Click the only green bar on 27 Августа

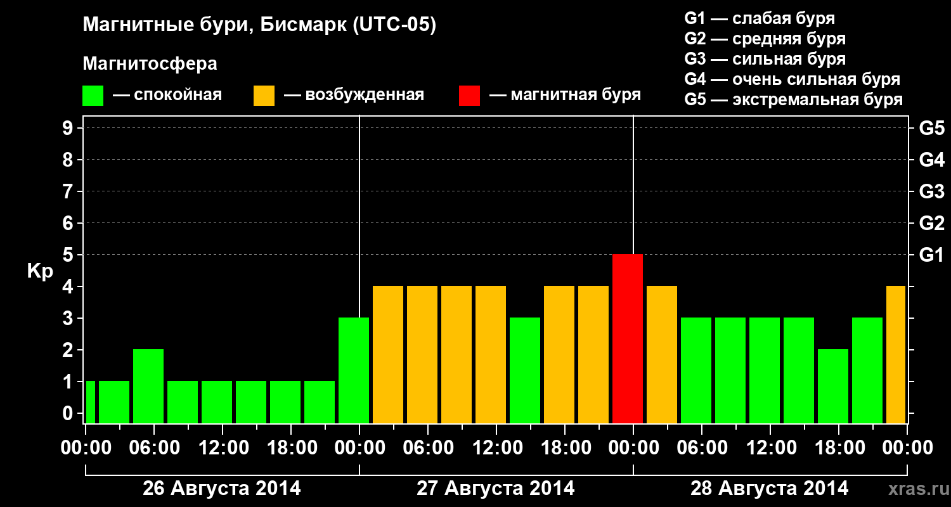pos(525,370)
